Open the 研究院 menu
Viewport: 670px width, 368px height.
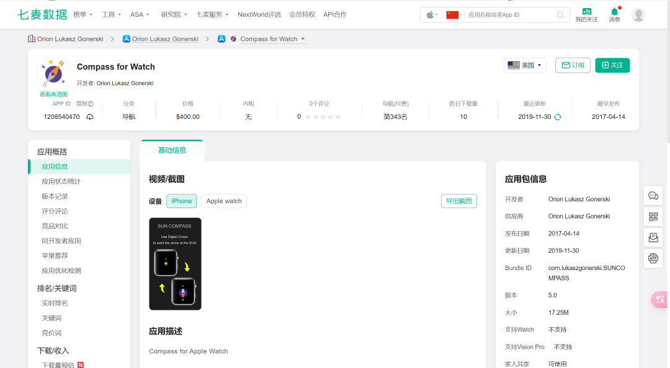point(174,14)
